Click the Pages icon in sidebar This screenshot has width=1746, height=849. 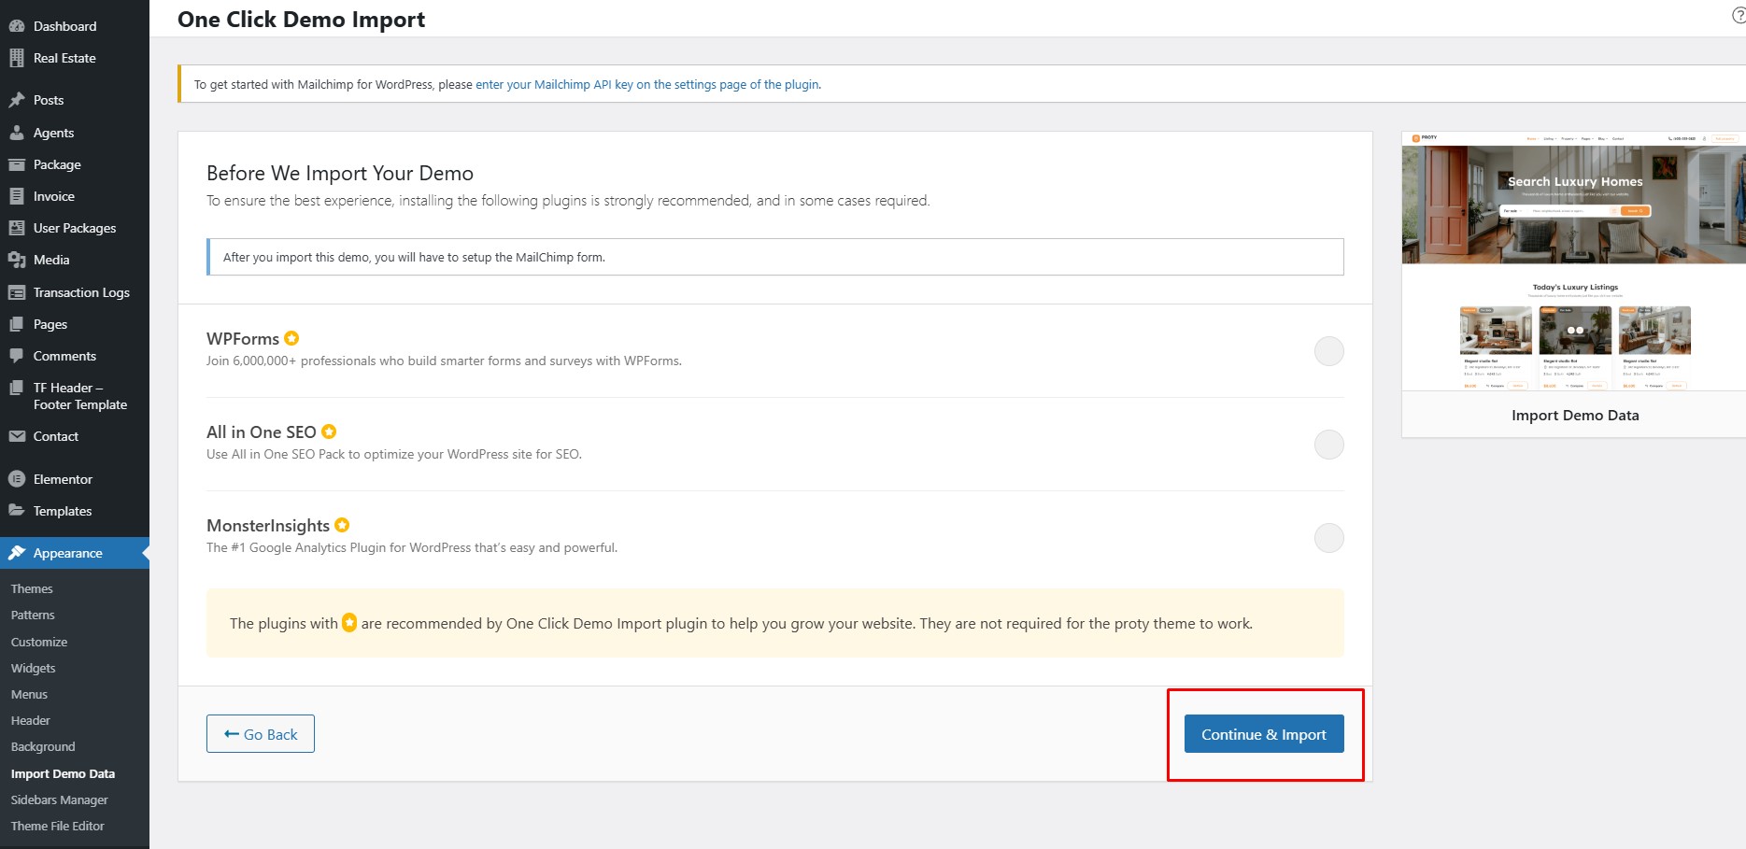click(17, 324)
